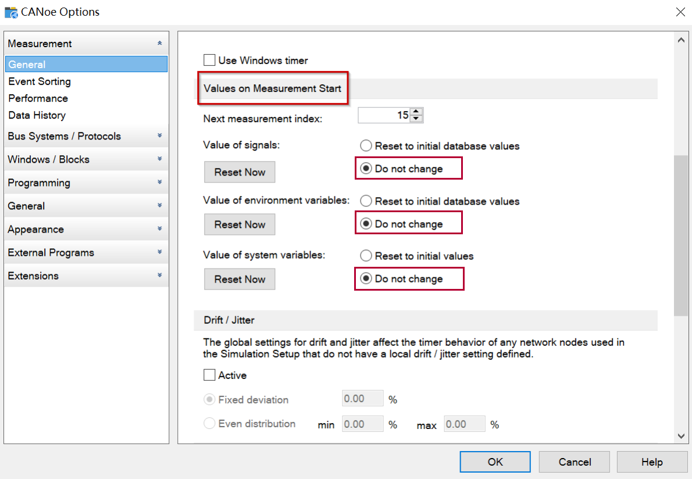The height and width of the screenshot is (479, 692).
Task: Expand the Extensions section chevron
Action: tap(159, 276)
